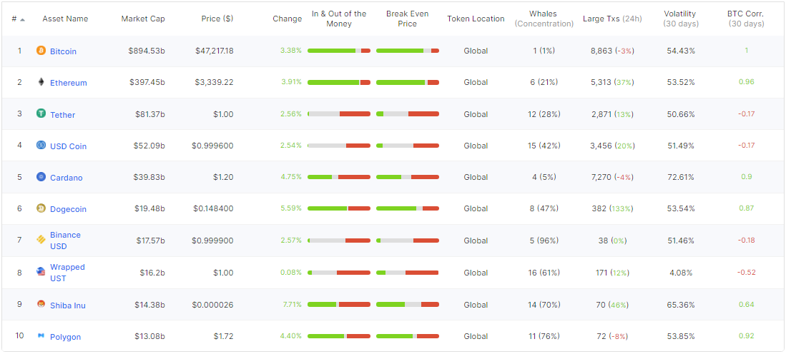Sort by Volatility (30 days) header
Screen dimensions: 786x354
[x=681, y=19]
